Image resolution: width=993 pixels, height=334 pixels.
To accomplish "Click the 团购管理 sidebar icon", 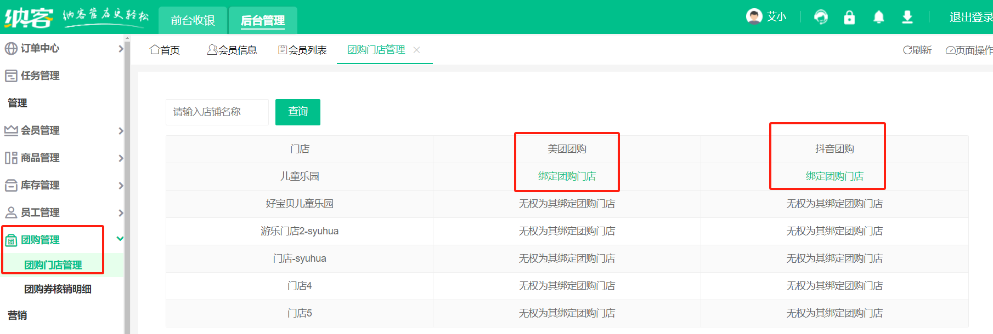I will click(11, 240).
